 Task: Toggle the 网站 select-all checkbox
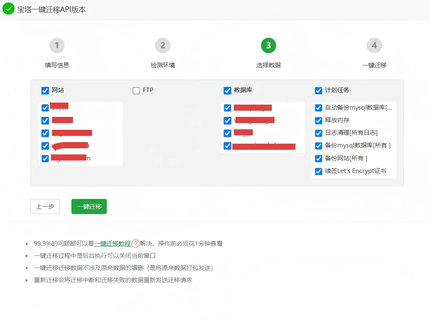tap(45, 91)
